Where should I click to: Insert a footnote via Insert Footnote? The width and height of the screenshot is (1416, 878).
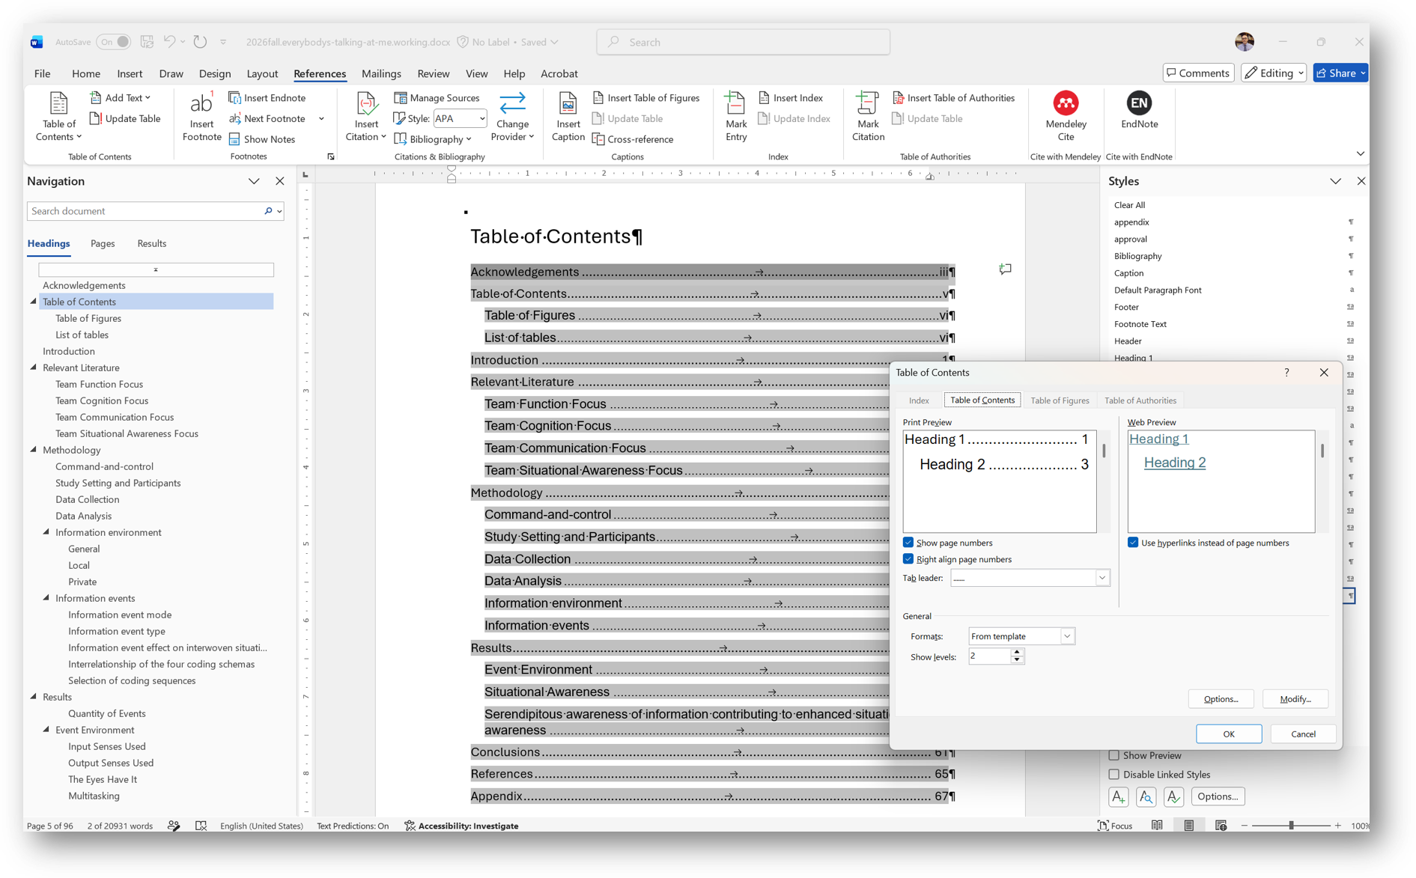201,116
